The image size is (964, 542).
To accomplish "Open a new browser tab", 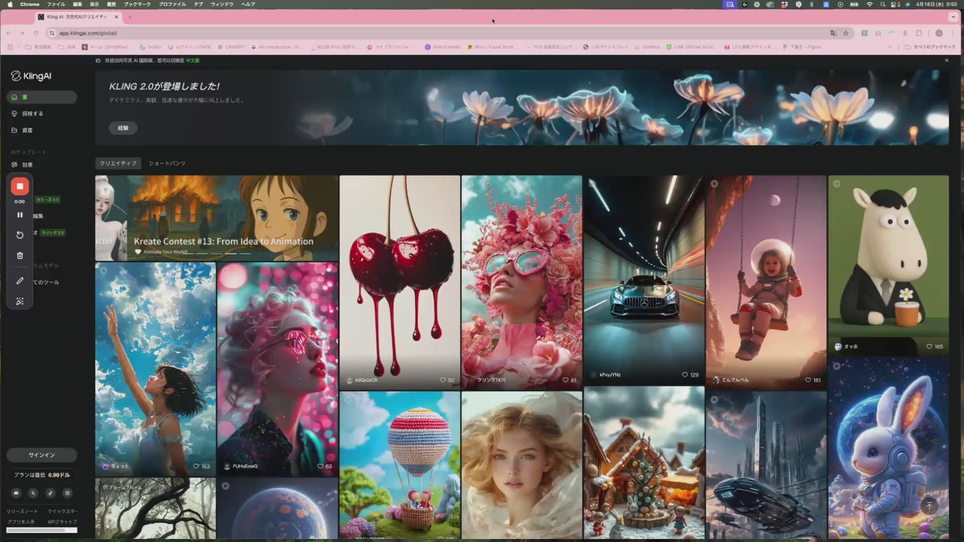I will [x=130, y=17].
